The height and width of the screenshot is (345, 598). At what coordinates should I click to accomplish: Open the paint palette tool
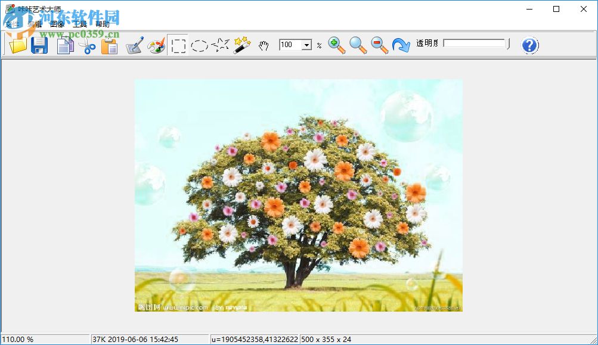[156, 45]
